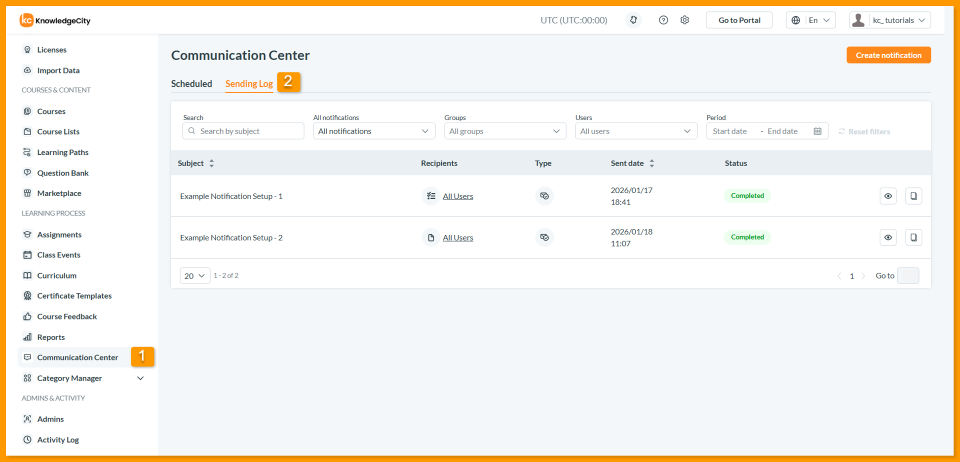Click recipients document icon for Notification Setup - 2
The width and height of the screenshot is (960, 462).
(431, 238)
